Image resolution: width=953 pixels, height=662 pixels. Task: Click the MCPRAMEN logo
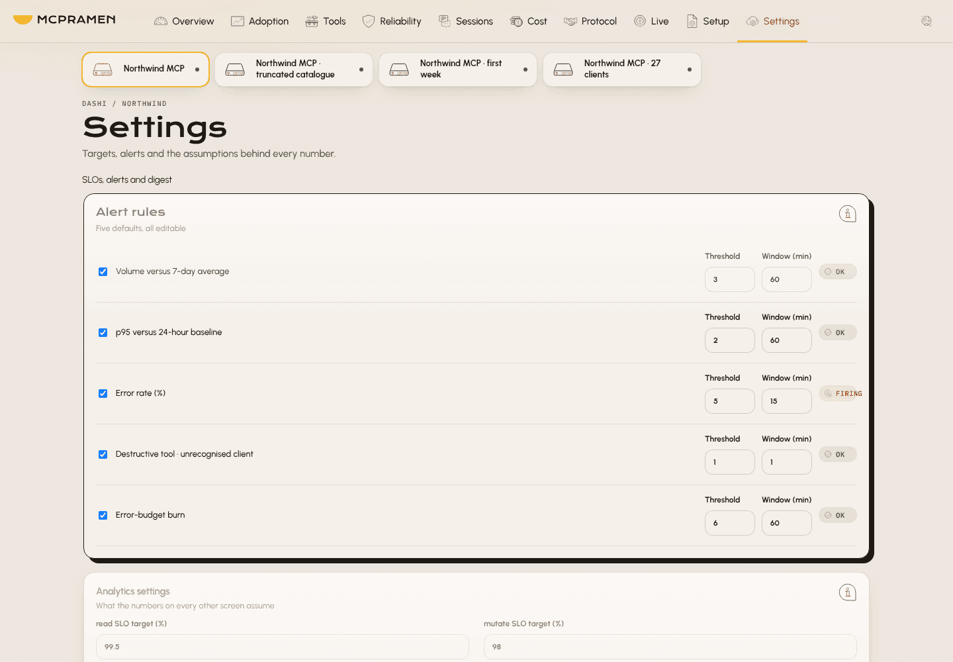tap(64, 20)
